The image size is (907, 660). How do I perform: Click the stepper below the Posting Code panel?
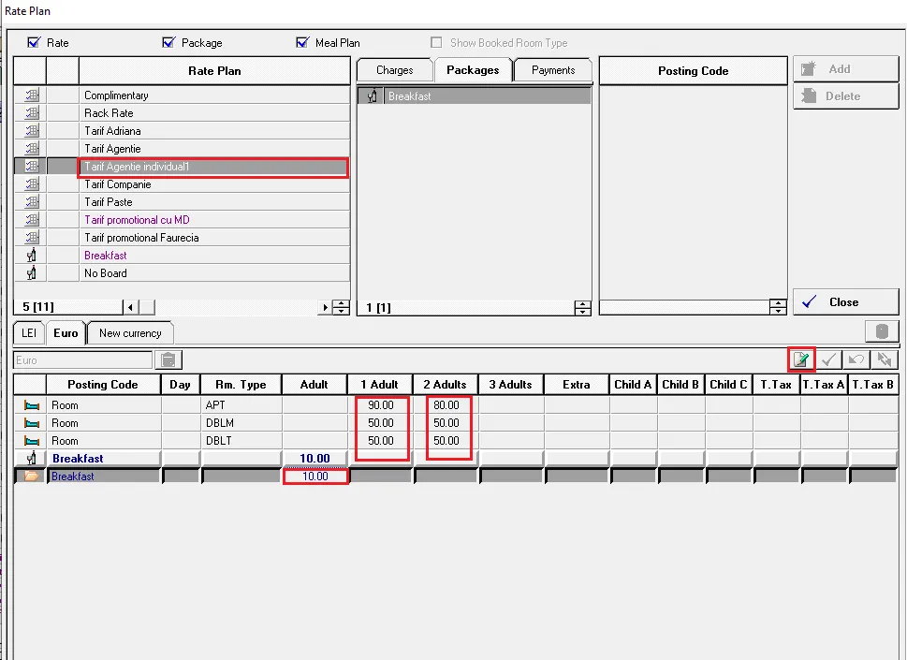(x=778, y=307)
